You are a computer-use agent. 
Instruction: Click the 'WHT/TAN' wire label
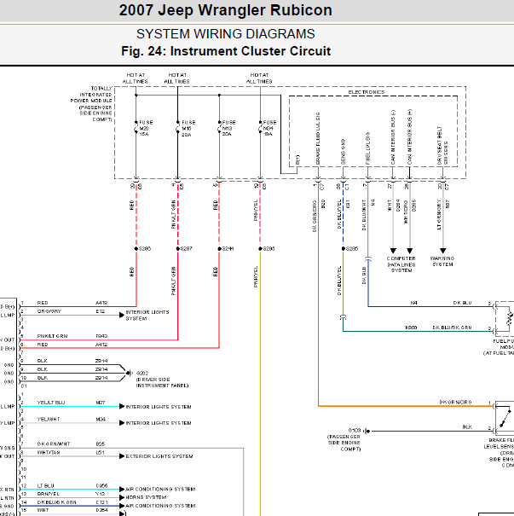49,453
